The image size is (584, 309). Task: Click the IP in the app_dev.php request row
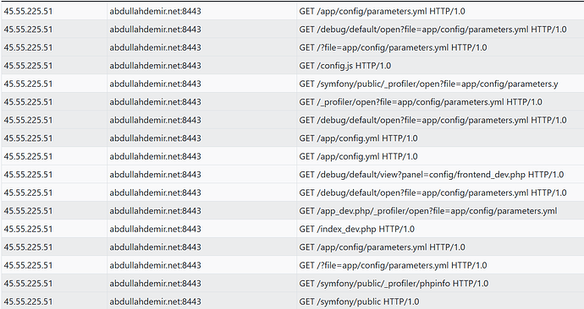pos(28,211)
